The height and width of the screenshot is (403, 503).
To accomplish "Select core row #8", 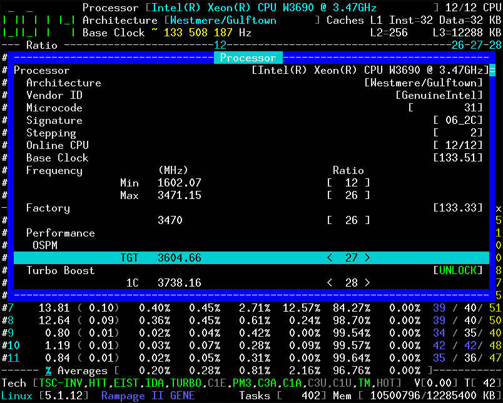I will point(251,320).
